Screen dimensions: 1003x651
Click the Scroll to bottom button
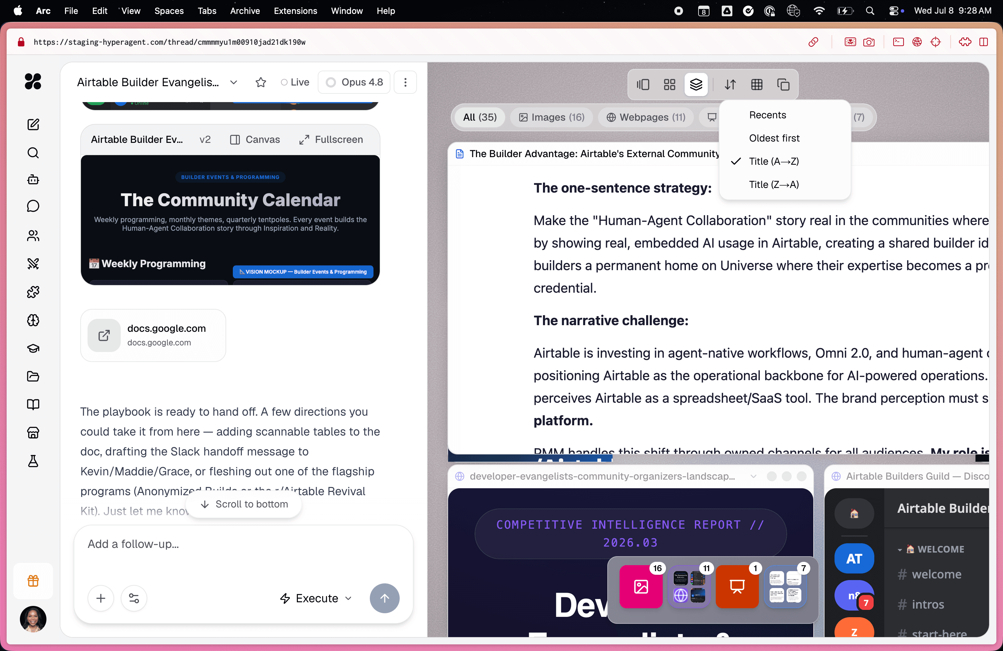(x=243, y=504)
